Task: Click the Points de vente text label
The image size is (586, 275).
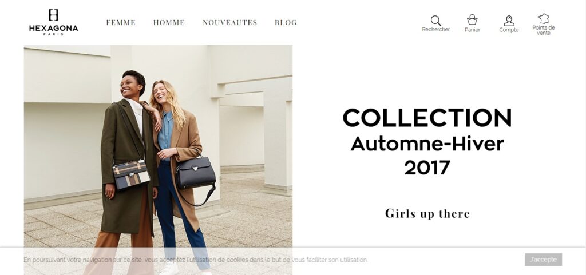Action: (x=544, y=30)
